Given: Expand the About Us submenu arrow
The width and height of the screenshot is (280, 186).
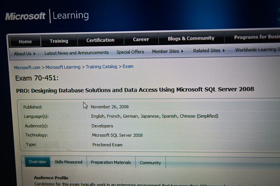Looking at the screenshot, I should point(34,53).
